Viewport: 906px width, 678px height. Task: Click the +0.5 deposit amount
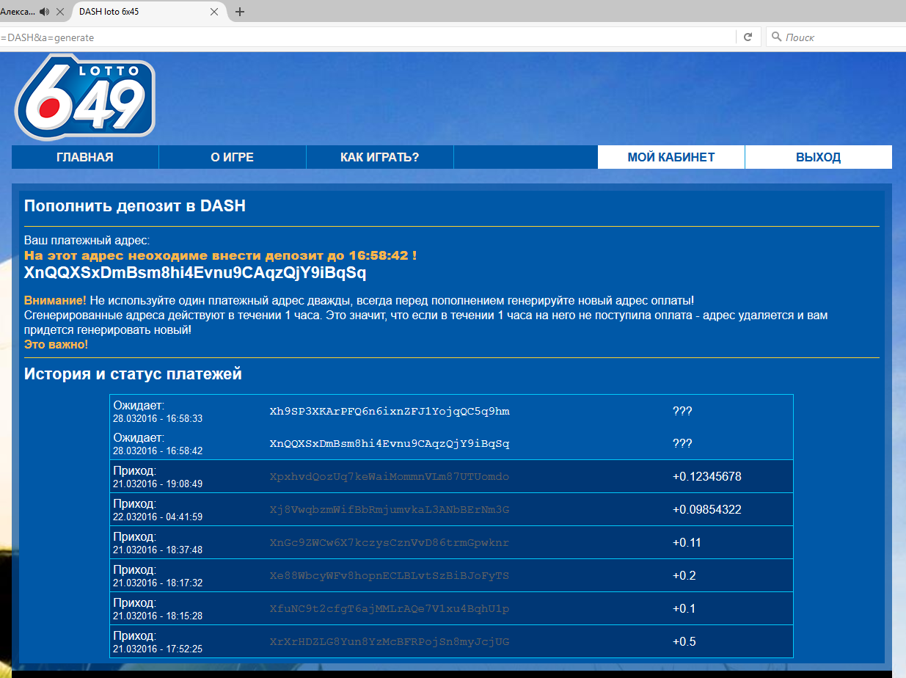[x=684, y=642]
